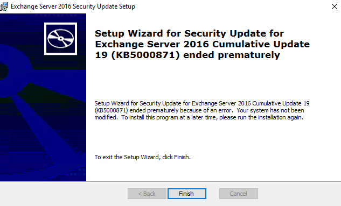Click the dark blue decorative banner on the left

click(43, 97)
